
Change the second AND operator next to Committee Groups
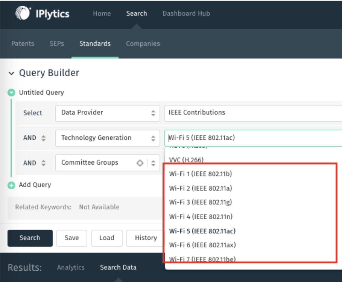[35, 163]
